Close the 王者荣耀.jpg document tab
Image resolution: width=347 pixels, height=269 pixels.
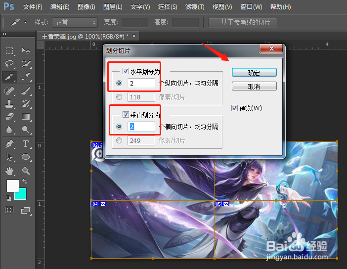[134, 36]
